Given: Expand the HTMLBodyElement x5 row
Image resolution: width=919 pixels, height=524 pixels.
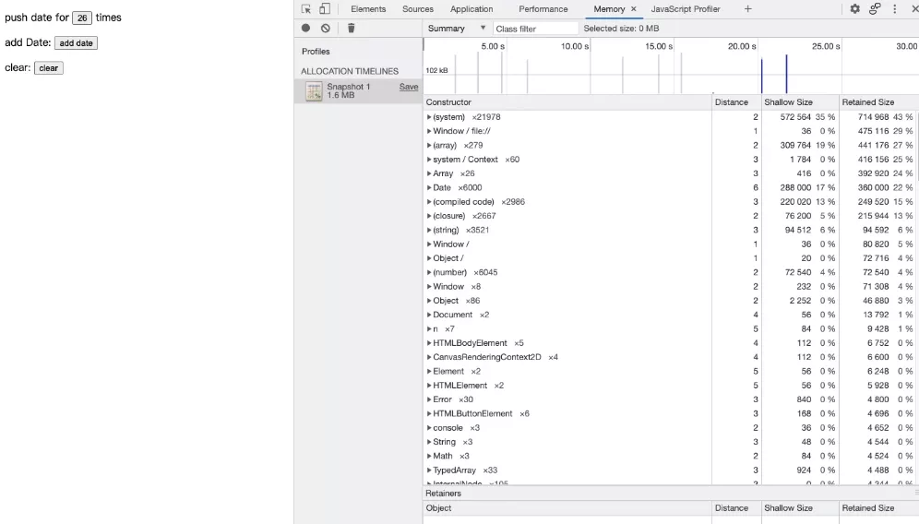Looking at the screenshot, I should coord(429,343).
